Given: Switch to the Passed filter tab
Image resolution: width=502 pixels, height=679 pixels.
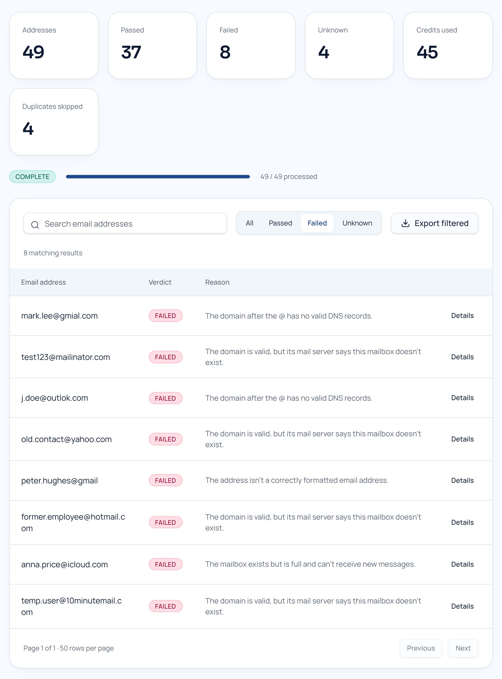Looking at the screenshot, I should click(280, 223).
